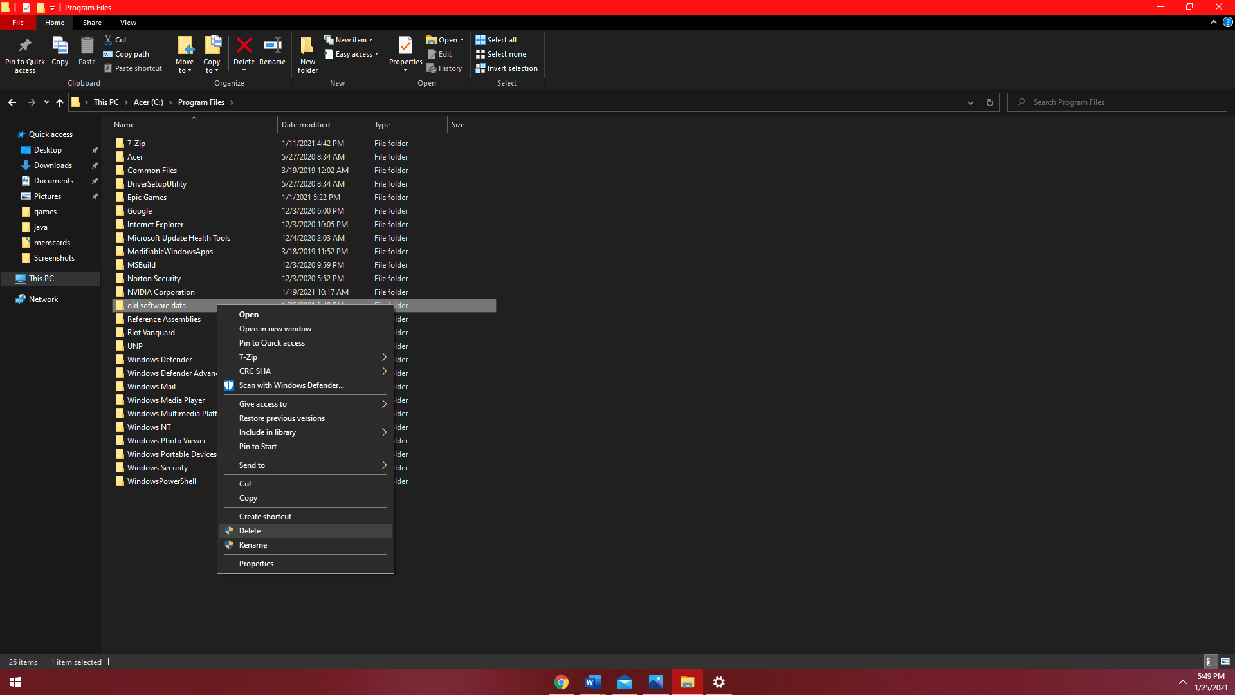
Task: Expand the Send to submenu
Action: tap(306, 465)
